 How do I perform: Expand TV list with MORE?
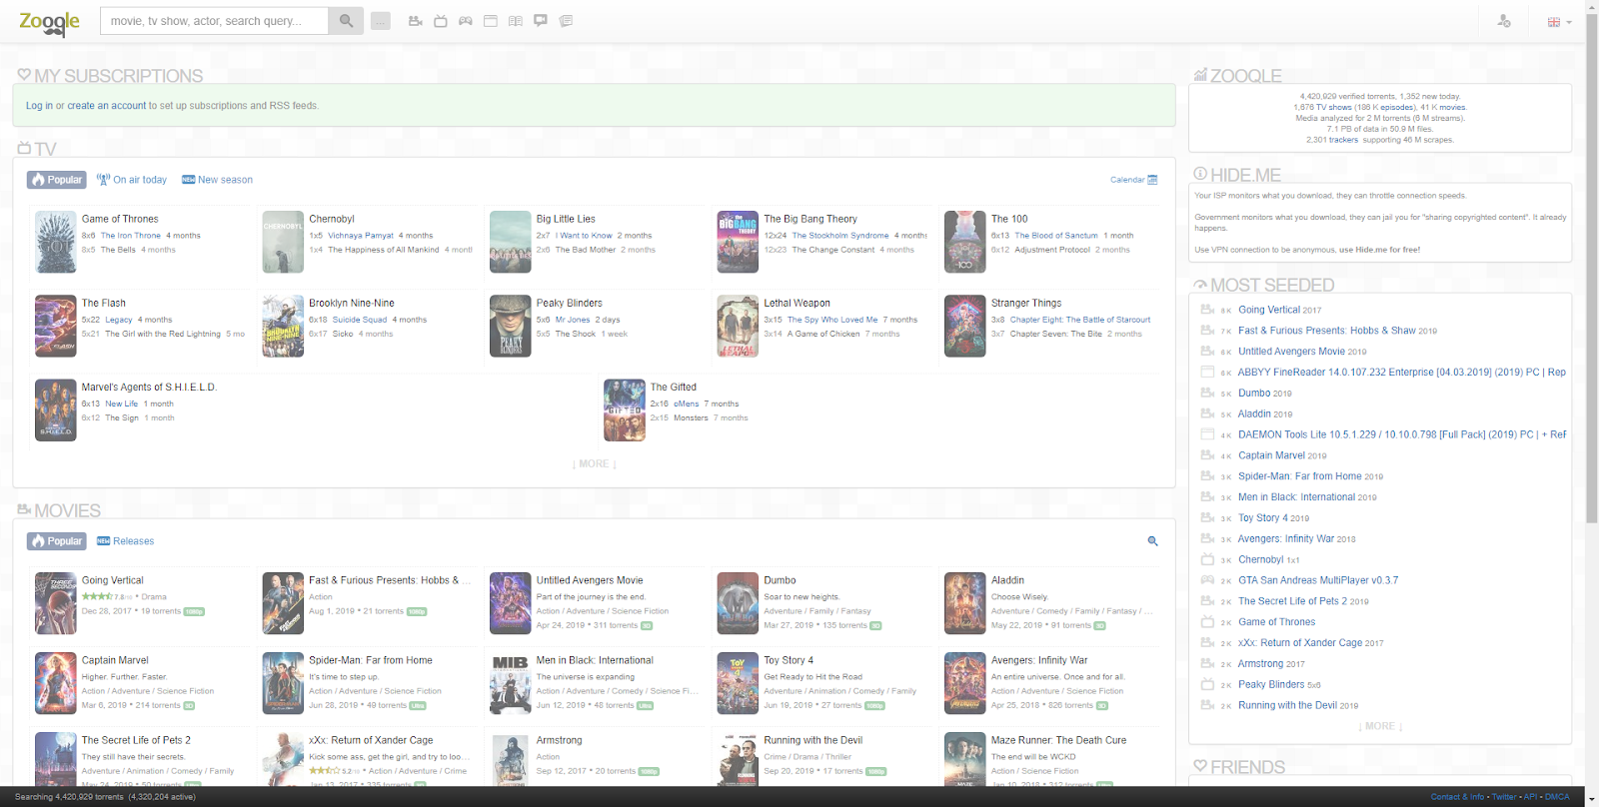coord(594,464)
